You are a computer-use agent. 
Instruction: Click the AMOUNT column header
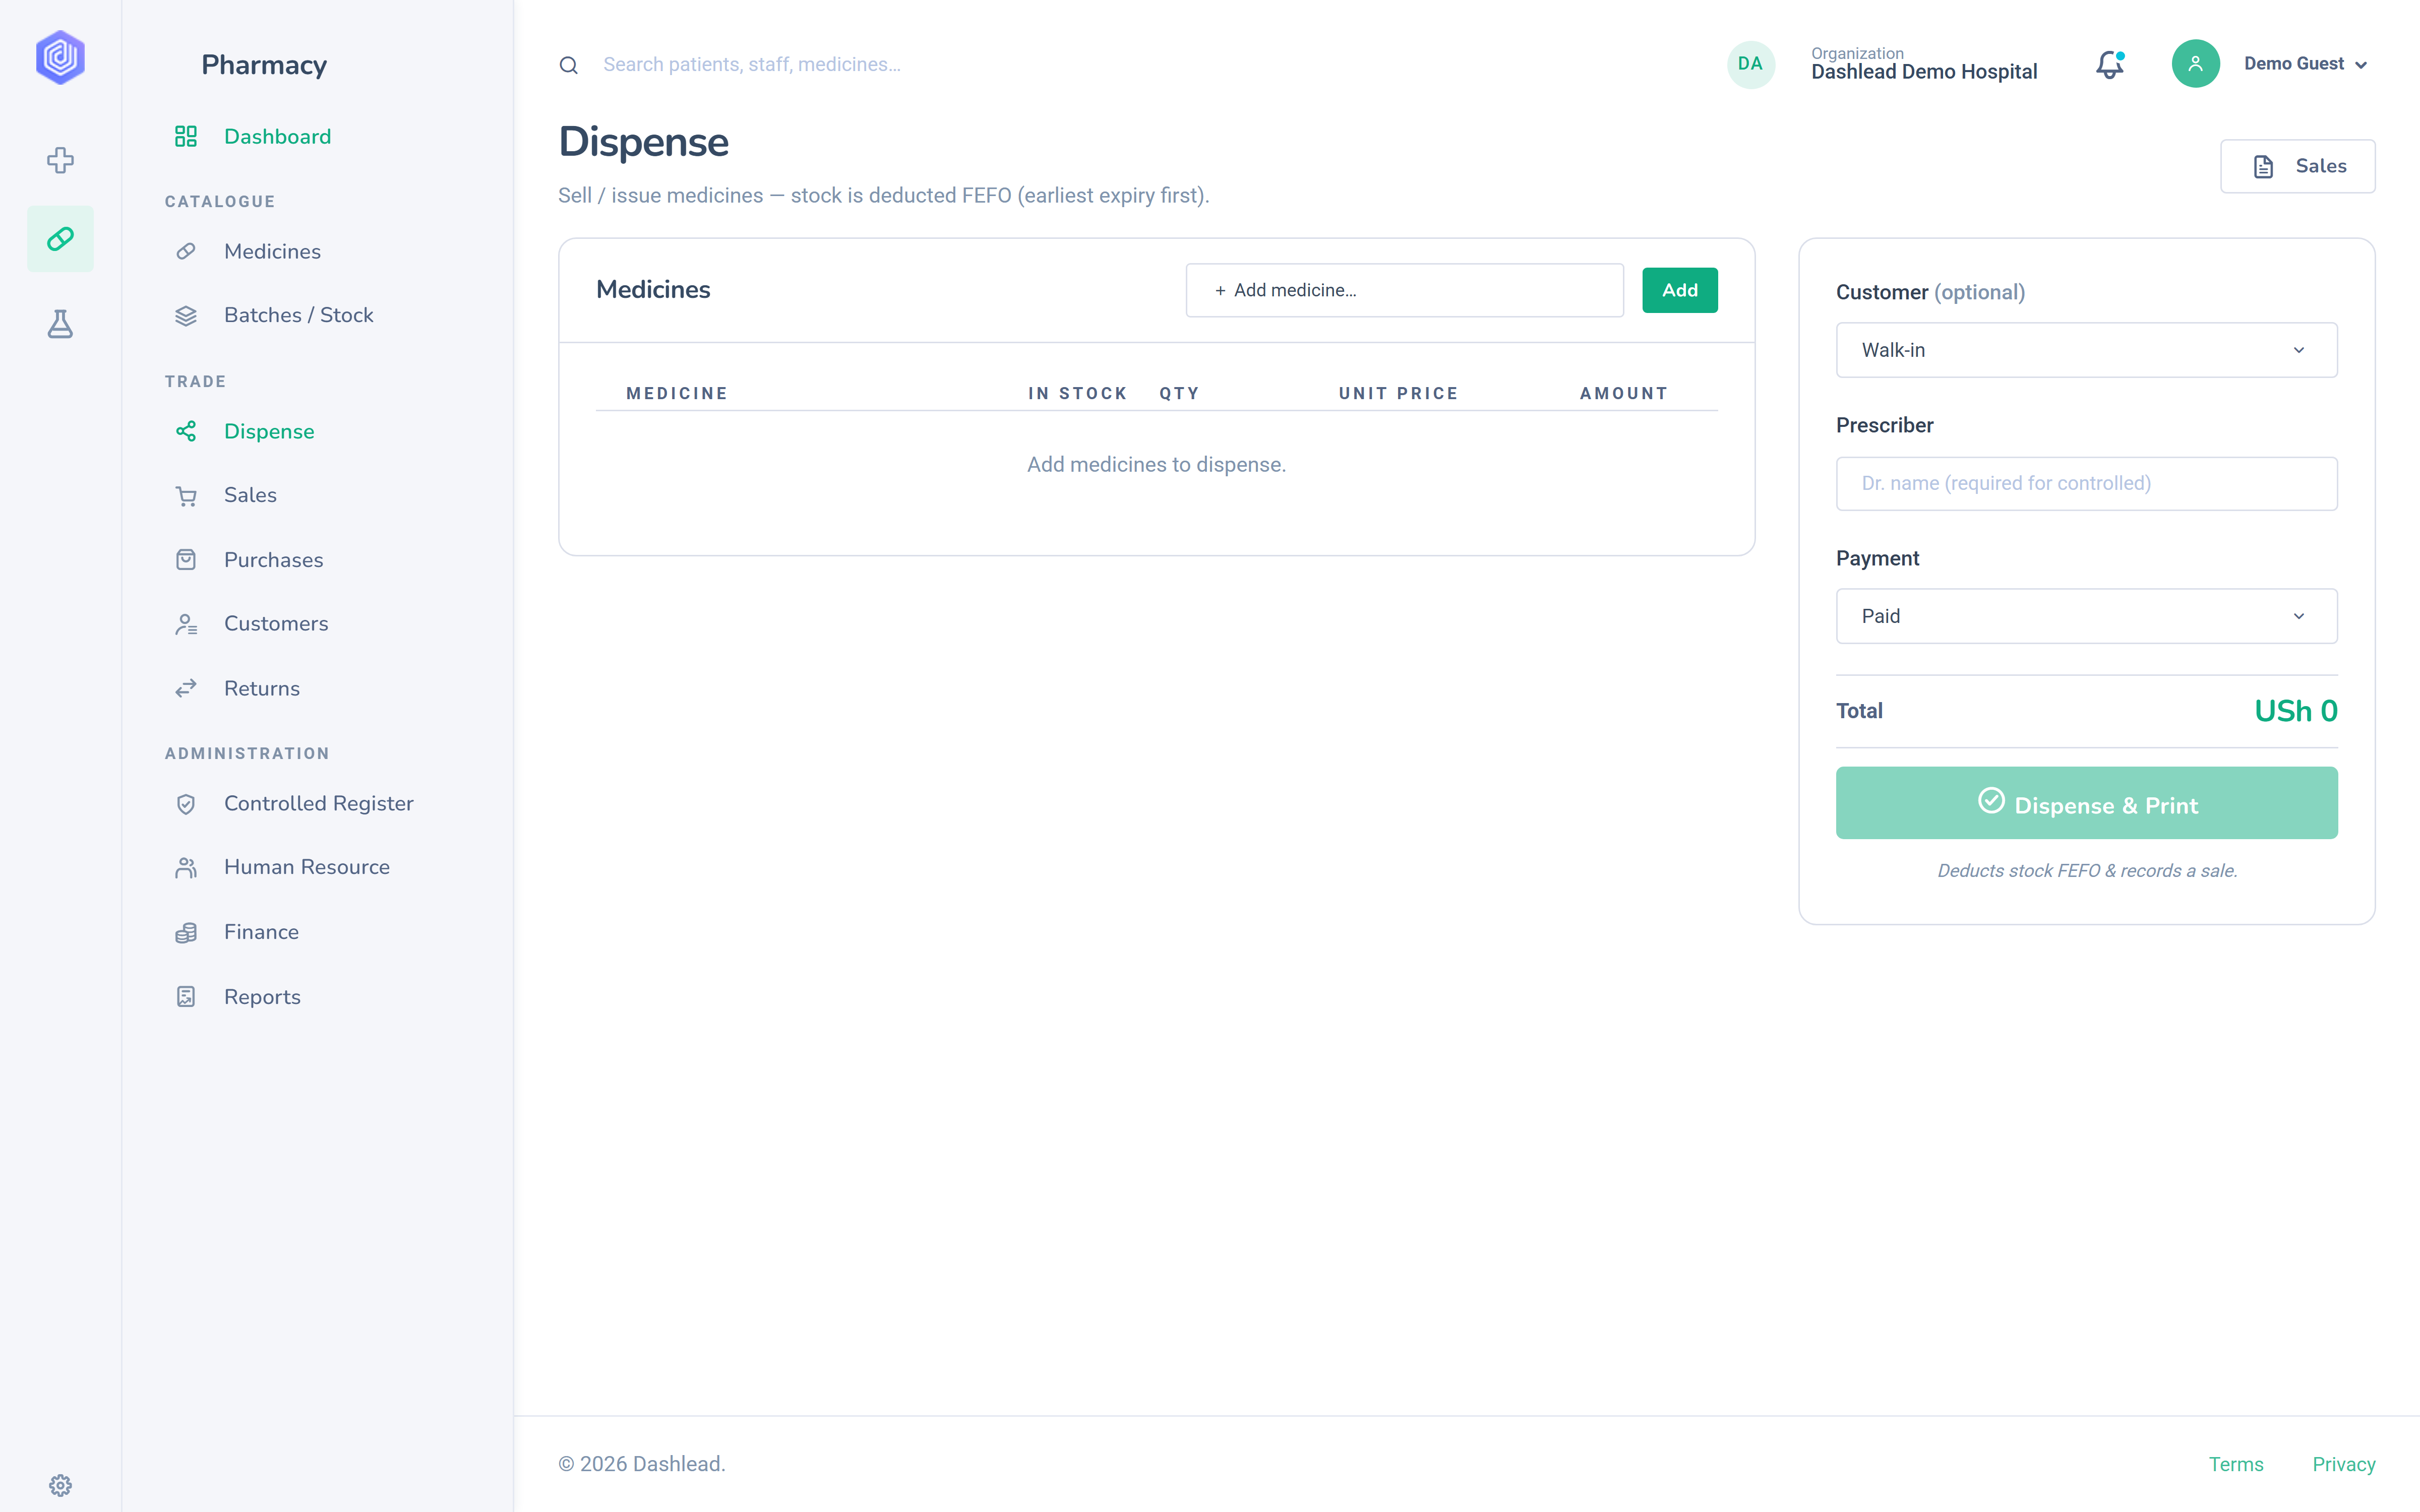1624,394
